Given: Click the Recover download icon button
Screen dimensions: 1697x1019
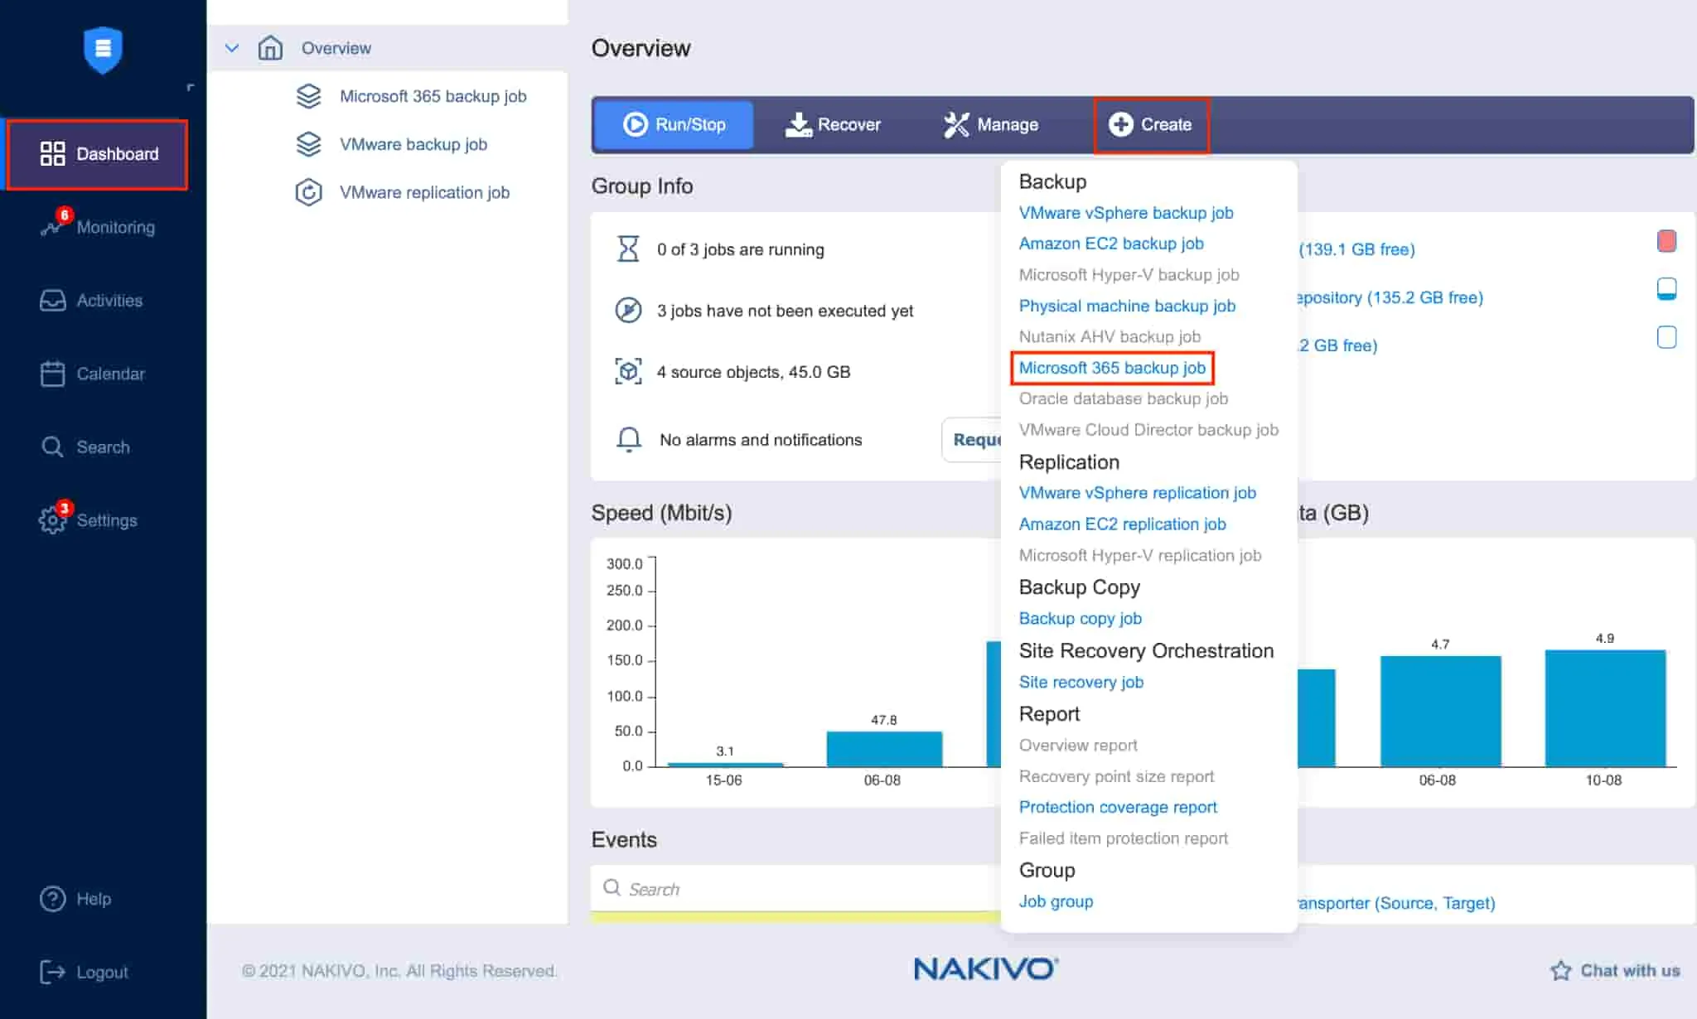Looking at the screenshot, I should (833, 124).
